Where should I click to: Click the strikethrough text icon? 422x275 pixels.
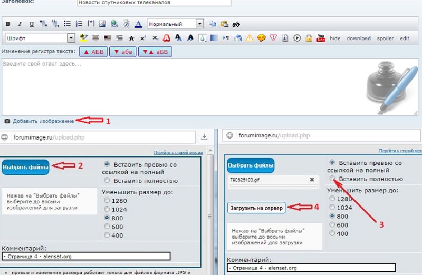pos(131,38)
